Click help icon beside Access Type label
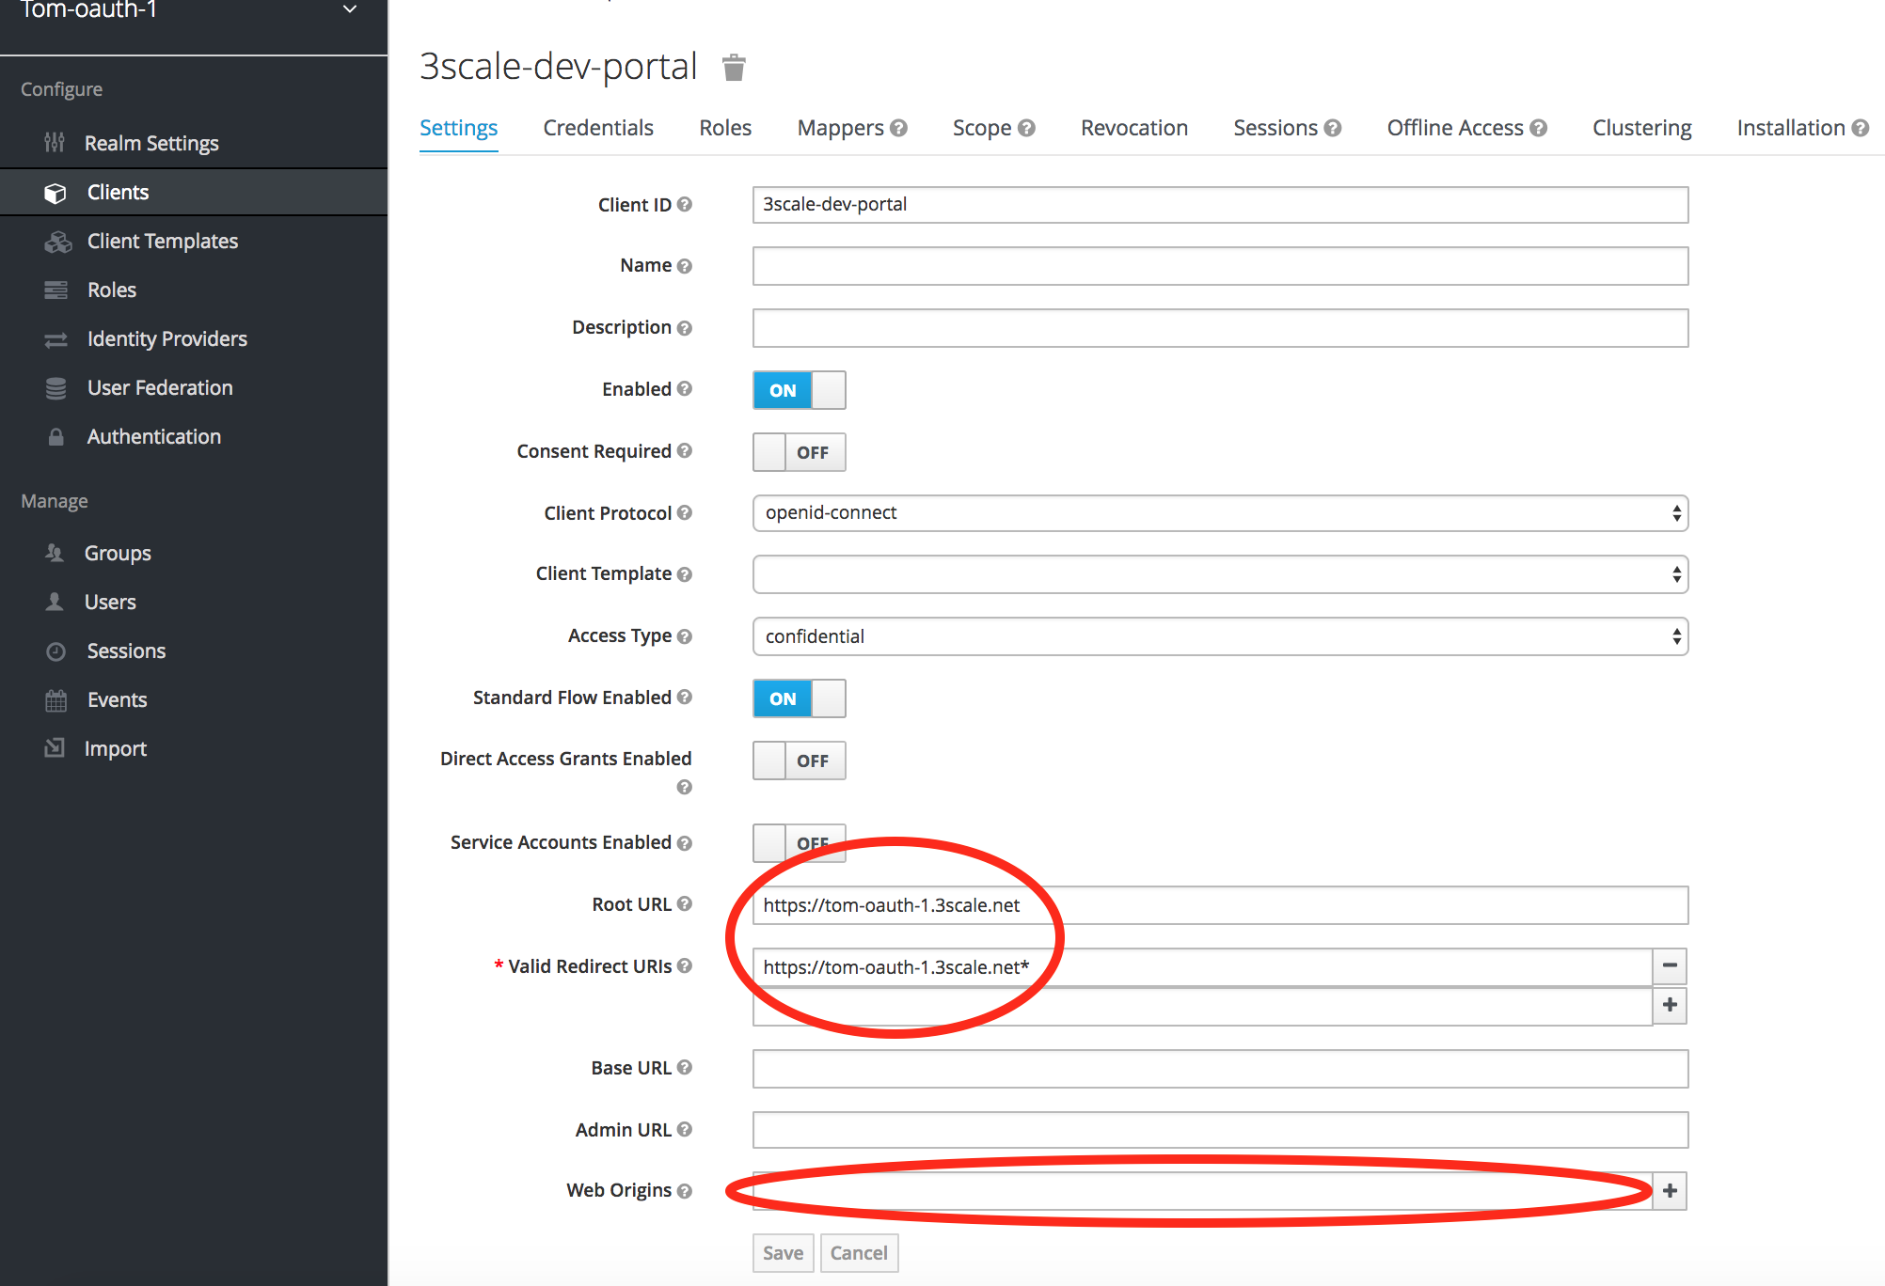This screenshot has width=1885, height=1286. [x=685, y=636]
